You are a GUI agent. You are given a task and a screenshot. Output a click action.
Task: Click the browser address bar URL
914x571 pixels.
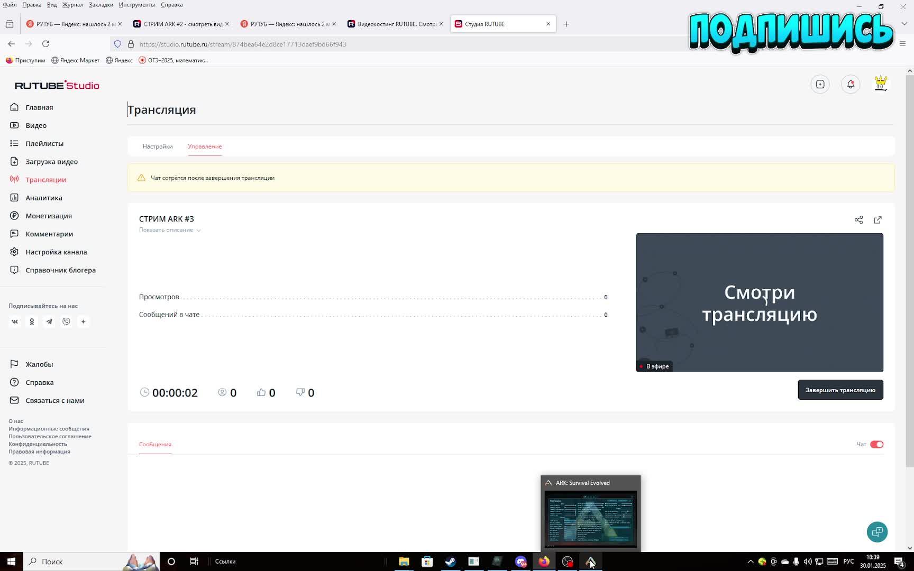243,44
